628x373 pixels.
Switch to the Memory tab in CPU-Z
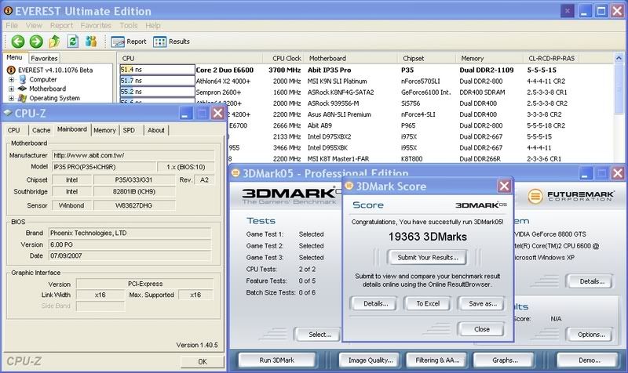(x=104, y=130)
